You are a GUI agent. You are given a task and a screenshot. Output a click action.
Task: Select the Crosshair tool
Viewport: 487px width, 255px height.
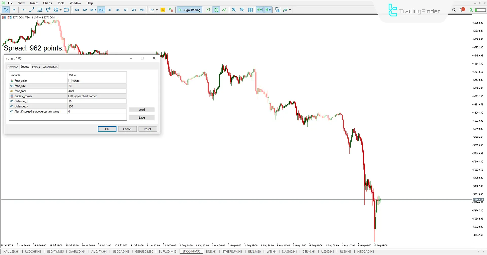(14, 10)
